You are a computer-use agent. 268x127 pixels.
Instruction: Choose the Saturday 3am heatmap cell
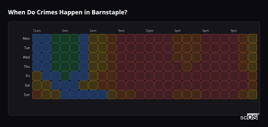(65, 85)
